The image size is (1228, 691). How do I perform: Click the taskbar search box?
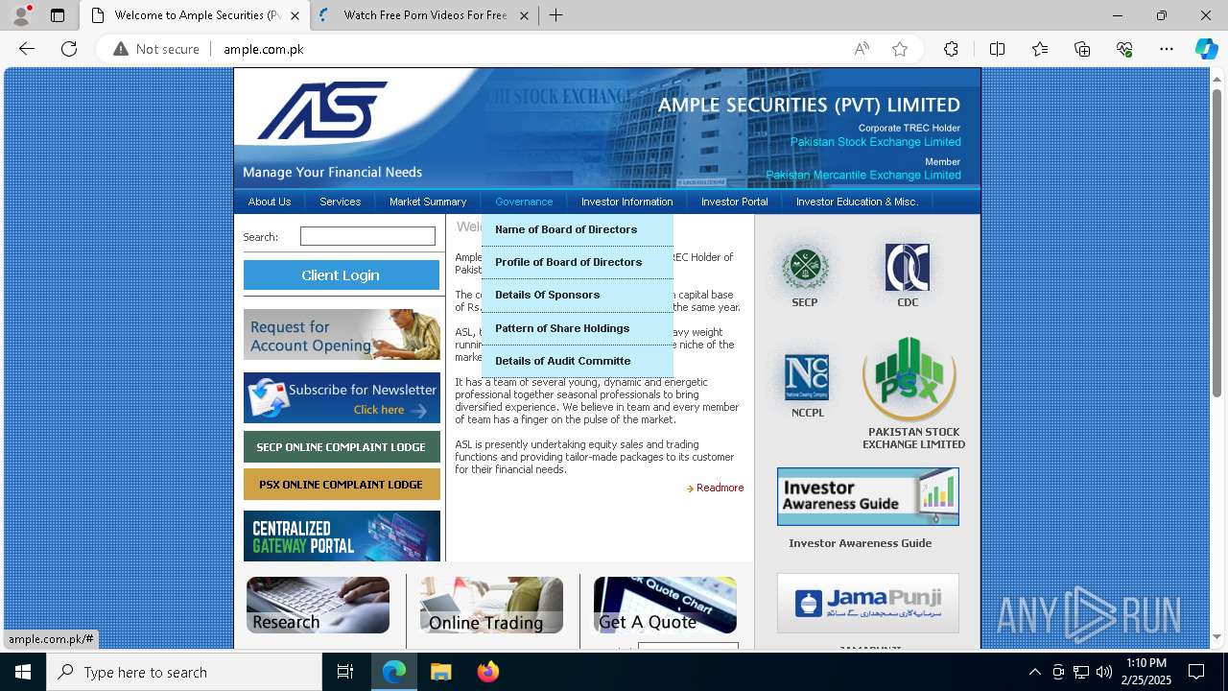click(184, 672)
